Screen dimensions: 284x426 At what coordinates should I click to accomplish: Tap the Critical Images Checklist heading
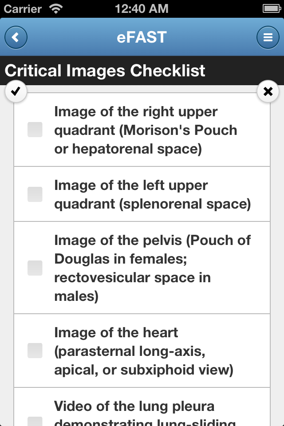[105, 71]
